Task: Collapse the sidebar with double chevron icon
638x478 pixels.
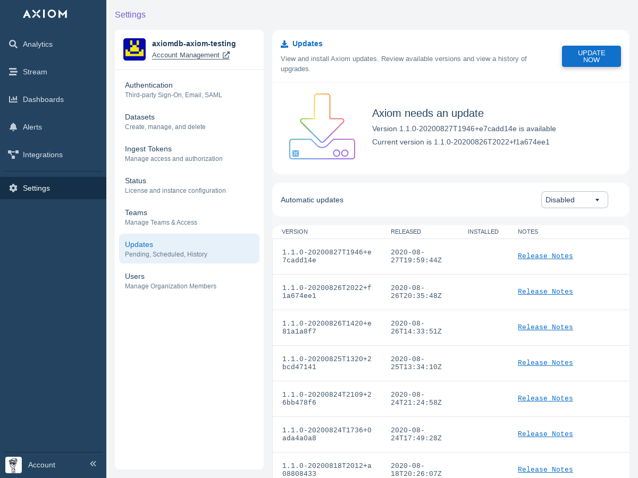Action: tap(93, 464)
